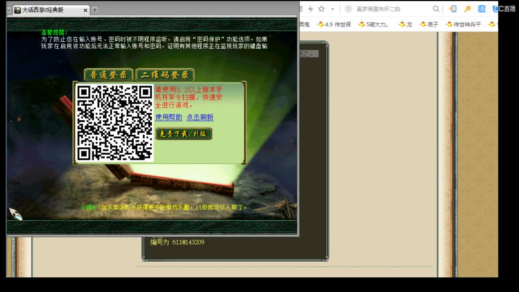Open the 鹿子 bookmark
This screenshot has height=292, width=519.
point(429,24)
